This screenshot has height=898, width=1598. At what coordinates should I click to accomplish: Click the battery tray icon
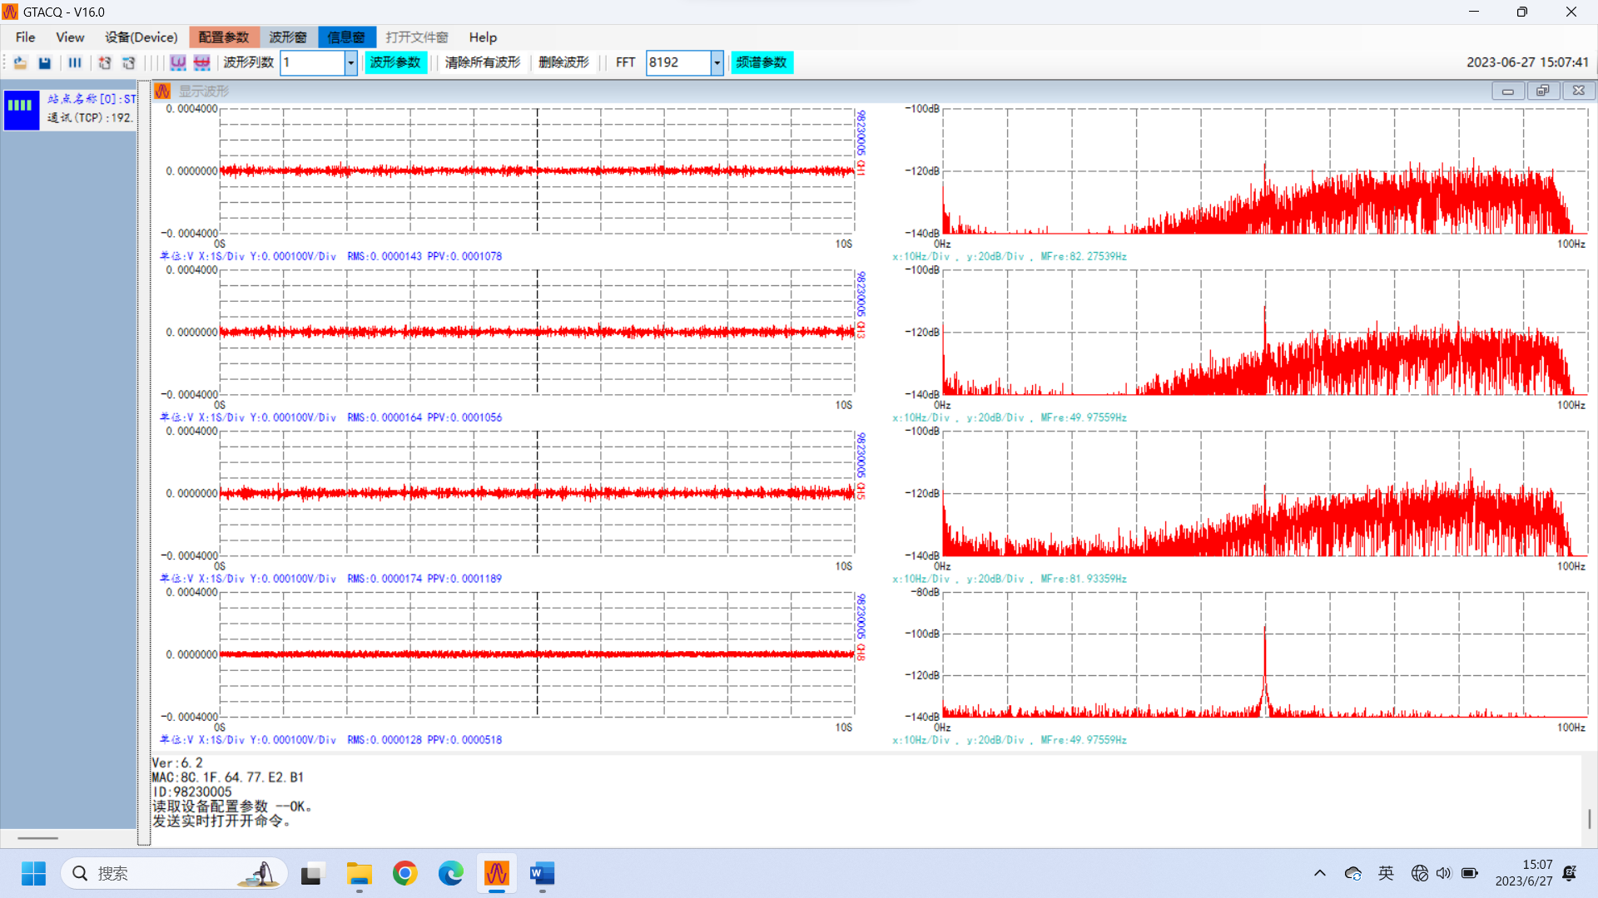(x=1470, y=873)
